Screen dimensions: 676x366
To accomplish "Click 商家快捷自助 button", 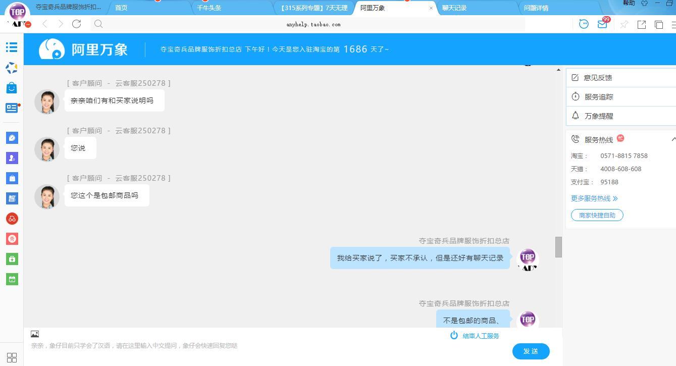I will click(597, 215).
